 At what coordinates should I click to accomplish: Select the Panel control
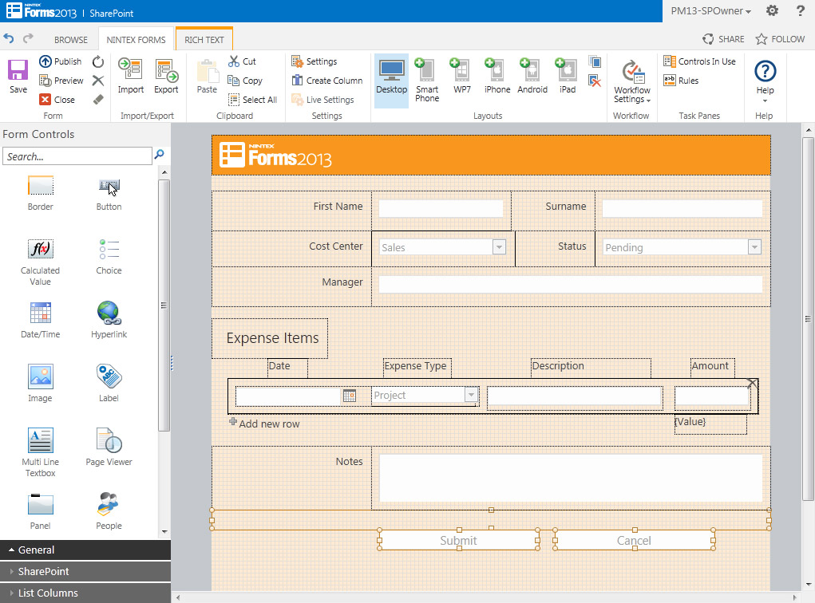pos(41,511)
